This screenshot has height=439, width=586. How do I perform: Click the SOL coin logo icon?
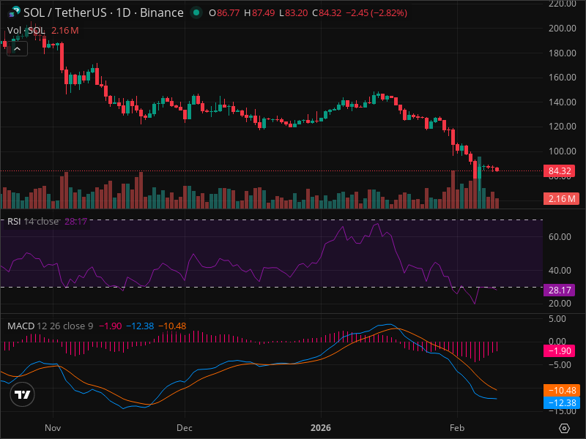click(14, 12)
